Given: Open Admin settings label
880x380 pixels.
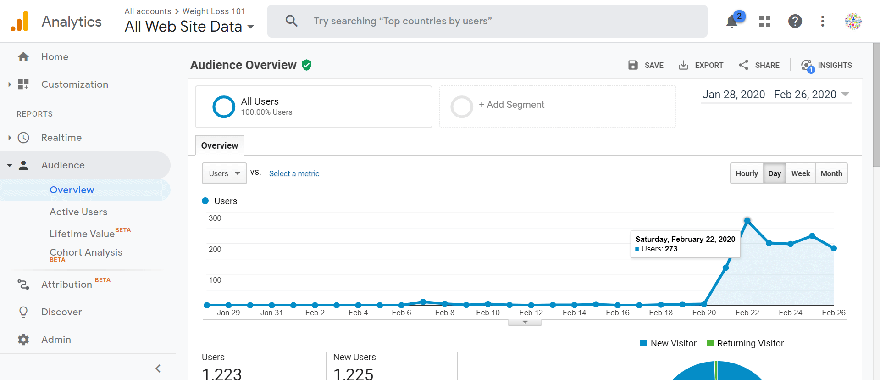Looking at the screenshot, I should click(56, 340).
